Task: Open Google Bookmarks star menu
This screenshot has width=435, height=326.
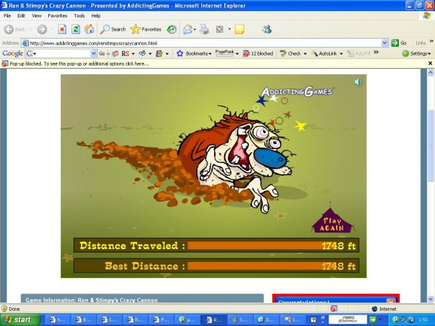Action: (x=194, y=53)
